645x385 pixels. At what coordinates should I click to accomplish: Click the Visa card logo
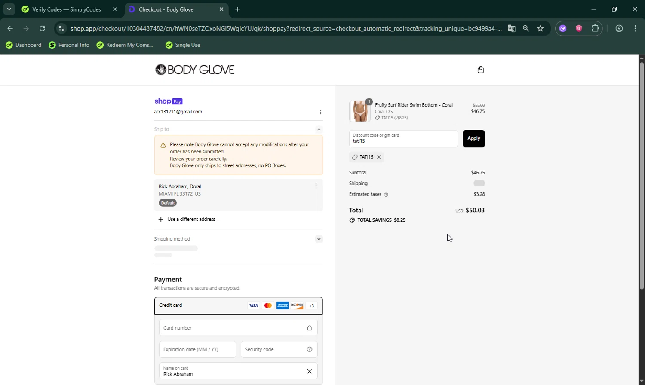pyautogui.click(x=254, y=306)
